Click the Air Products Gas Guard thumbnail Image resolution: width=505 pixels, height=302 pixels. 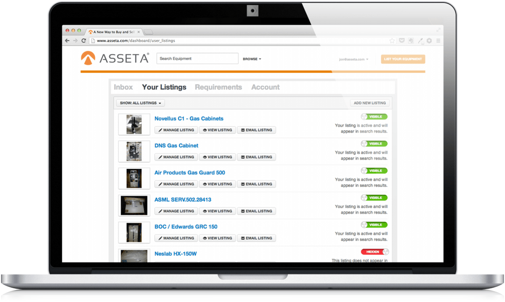134,178
